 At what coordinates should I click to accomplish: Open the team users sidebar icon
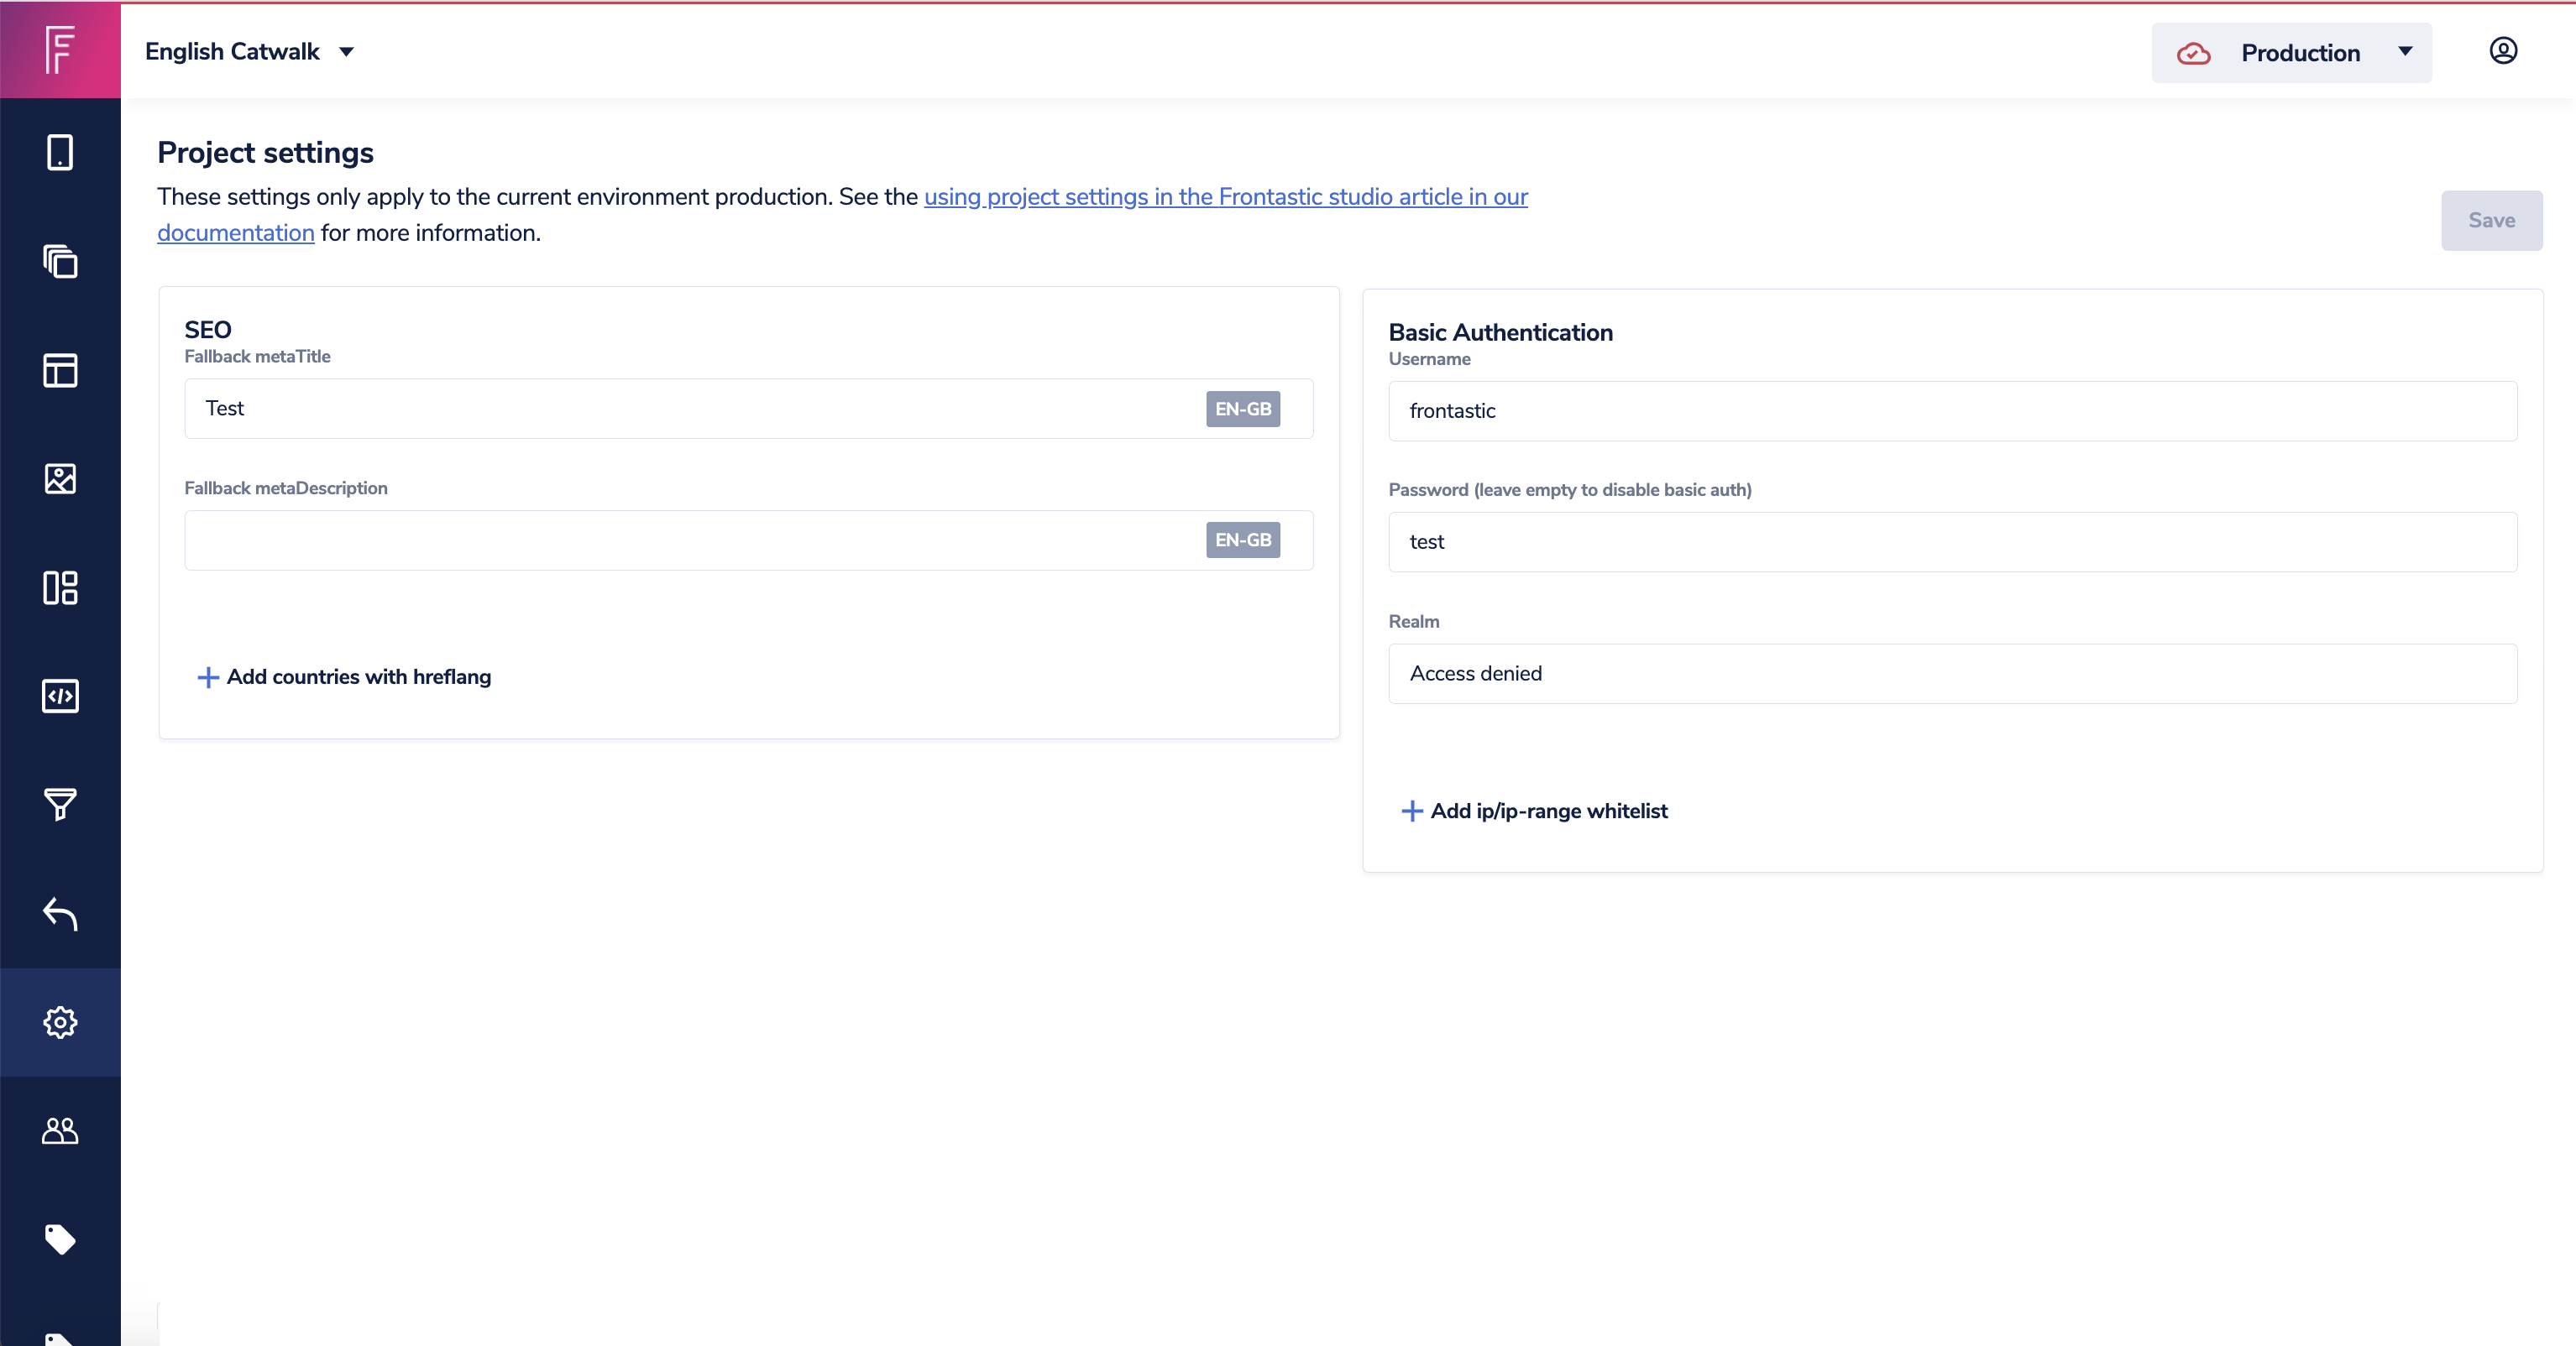(60, 1130)
